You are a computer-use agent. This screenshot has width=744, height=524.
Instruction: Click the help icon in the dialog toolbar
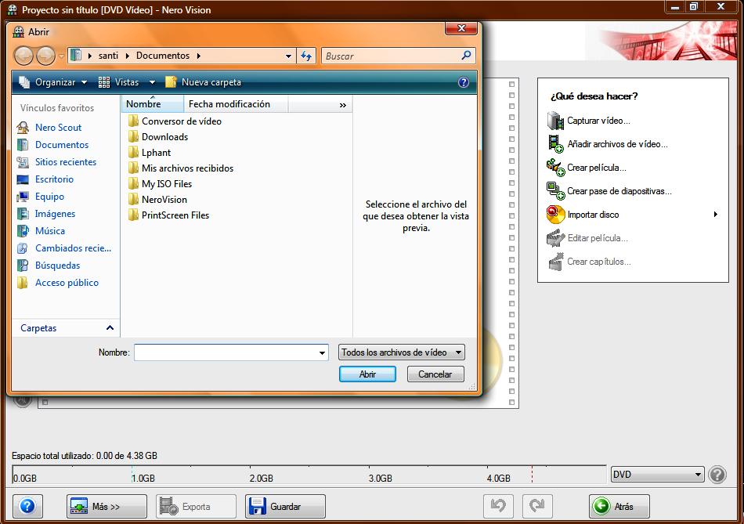click(x=464, y=82)
